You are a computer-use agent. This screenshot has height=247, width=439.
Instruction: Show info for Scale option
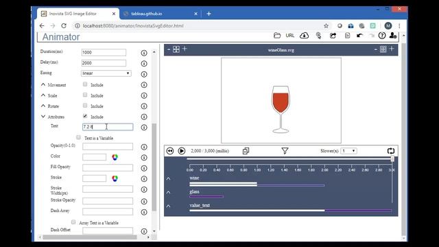click(x=144, y=95)
